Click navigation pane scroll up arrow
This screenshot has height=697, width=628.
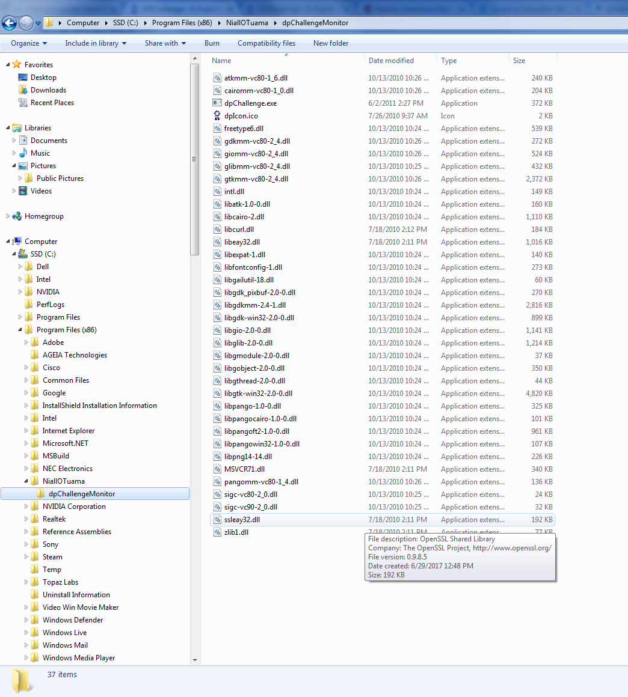coord(194,59)
